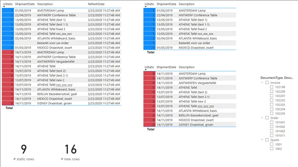Tick the checkbox for quote 1001
Viewport: 298px width, 167px height.
coord(271,144)
